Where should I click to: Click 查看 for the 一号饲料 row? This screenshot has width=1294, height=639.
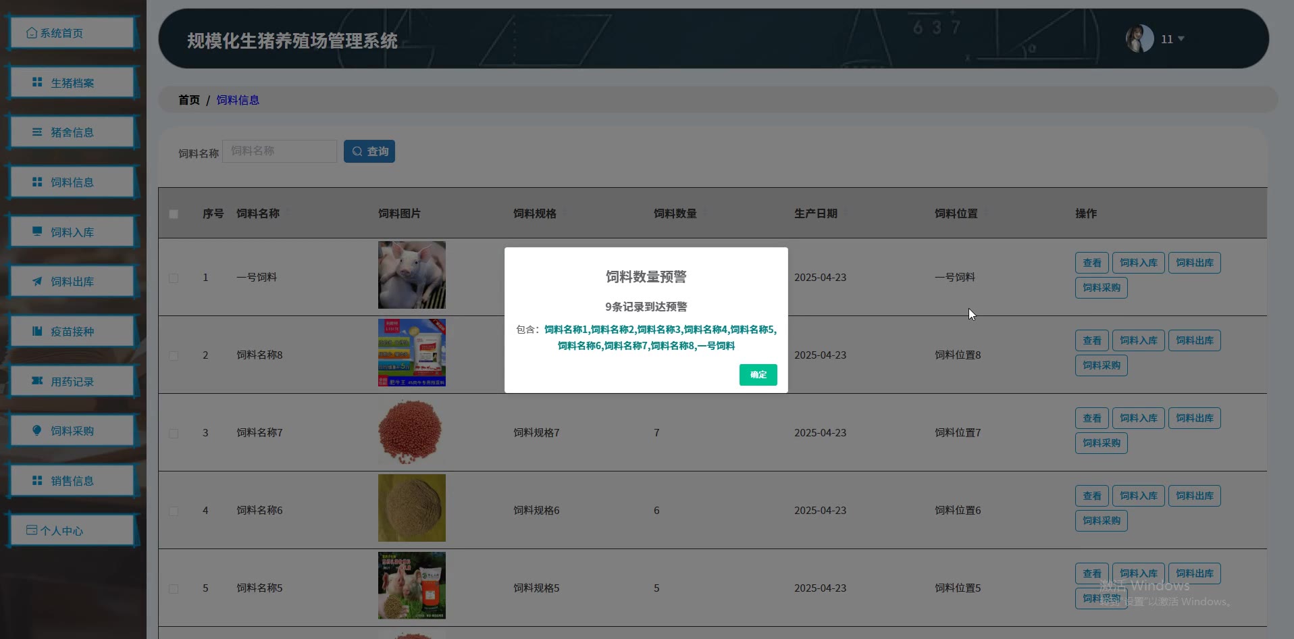pos(1091,263)
